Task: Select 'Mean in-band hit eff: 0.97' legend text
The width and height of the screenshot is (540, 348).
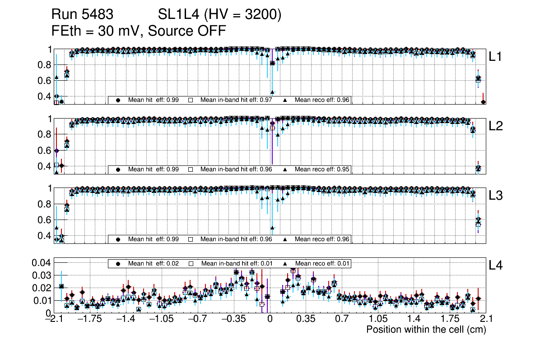Action: pos(236,100)
